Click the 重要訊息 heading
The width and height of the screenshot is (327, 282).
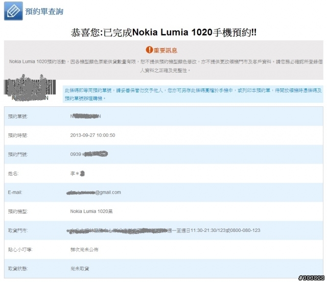pos(166,50)
